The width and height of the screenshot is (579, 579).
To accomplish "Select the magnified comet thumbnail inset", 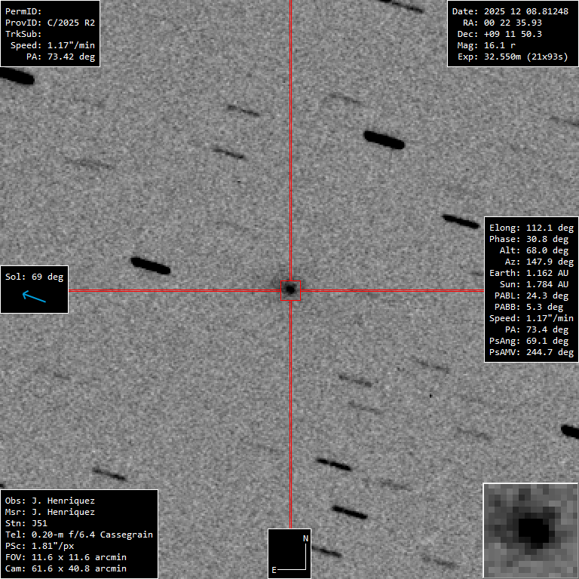I will pos(530,530).
